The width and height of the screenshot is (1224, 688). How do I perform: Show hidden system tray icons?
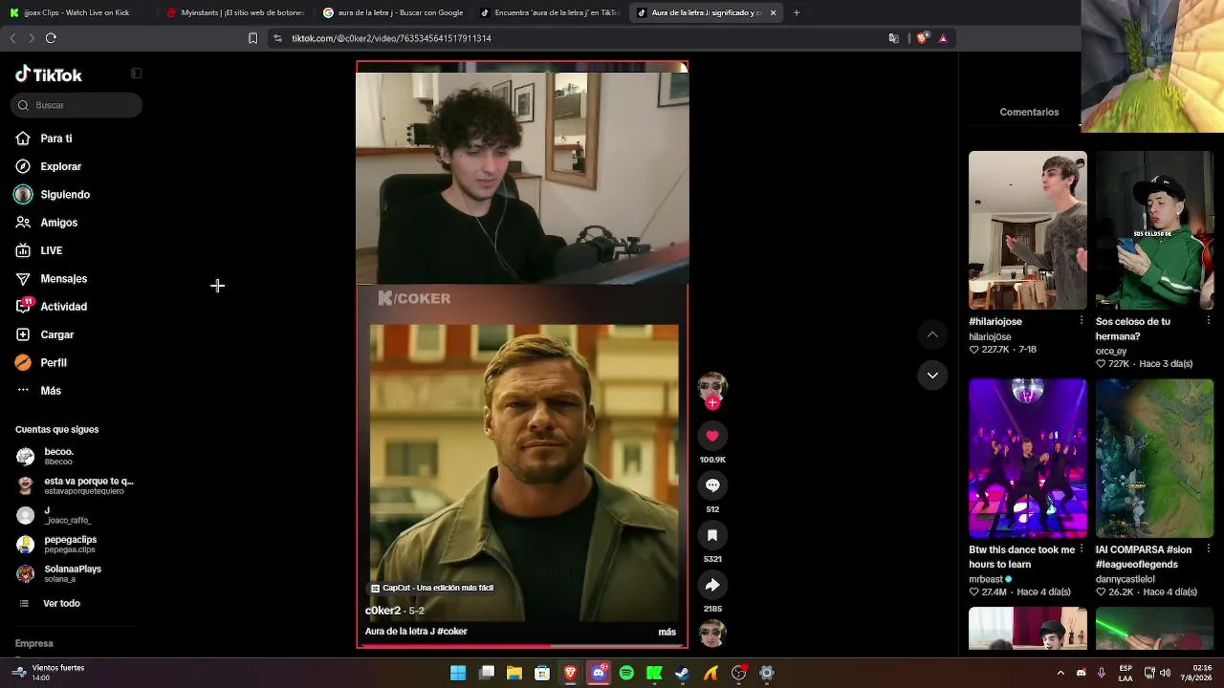[x=1060, y=673]
